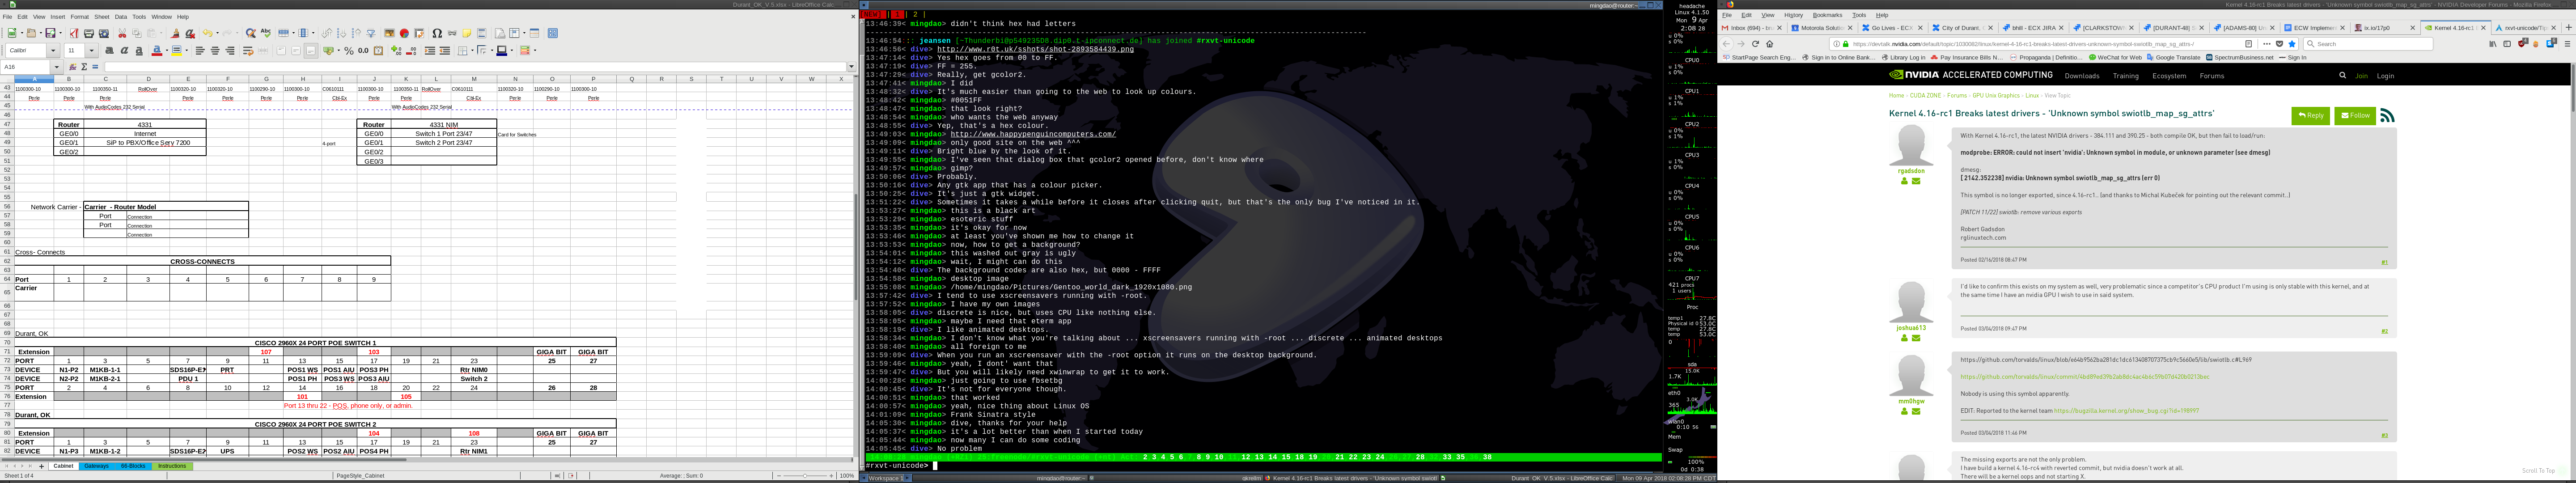This screenshot has height=483, width=2576.
Task: Open the Borders dropdown arrow in Calc
Action: pyautogui.click(x=472, y=51)
